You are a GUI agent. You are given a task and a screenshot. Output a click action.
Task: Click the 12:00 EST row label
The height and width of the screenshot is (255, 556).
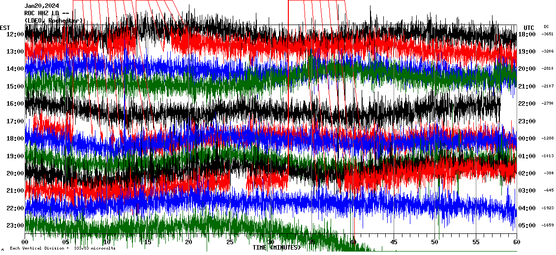tap(16, 34)
